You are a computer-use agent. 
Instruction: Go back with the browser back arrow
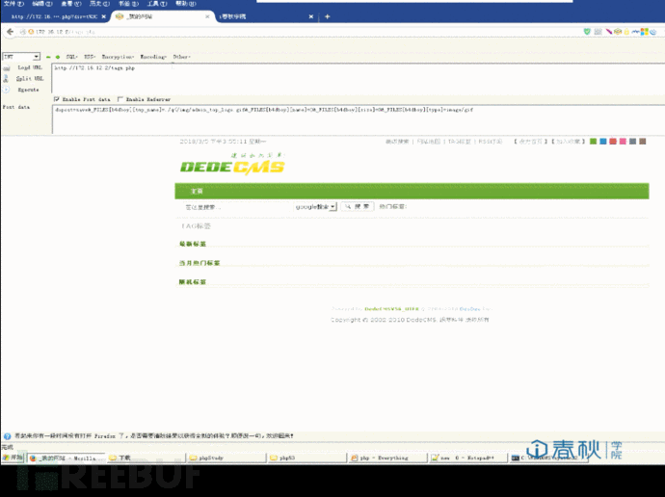tap(10, 32)
